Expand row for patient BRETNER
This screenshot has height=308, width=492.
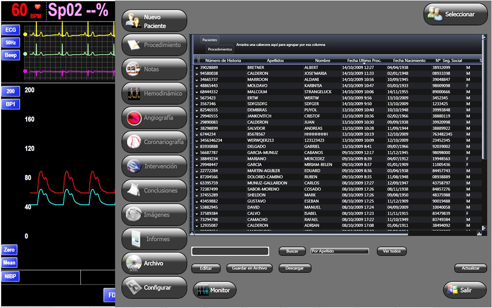click(196, 68)
